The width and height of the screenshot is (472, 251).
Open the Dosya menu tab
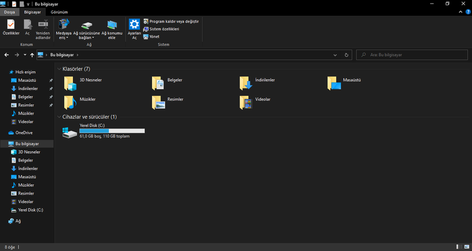9,12
